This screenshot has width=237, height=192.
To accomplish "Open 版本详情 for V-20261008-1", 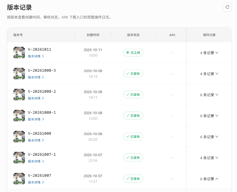I will click(36, 119).
